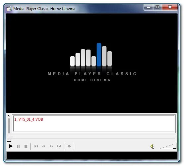Maximize the Media Player Classic window
Viewport: 184px width, 166px height.
pos(157,7)
